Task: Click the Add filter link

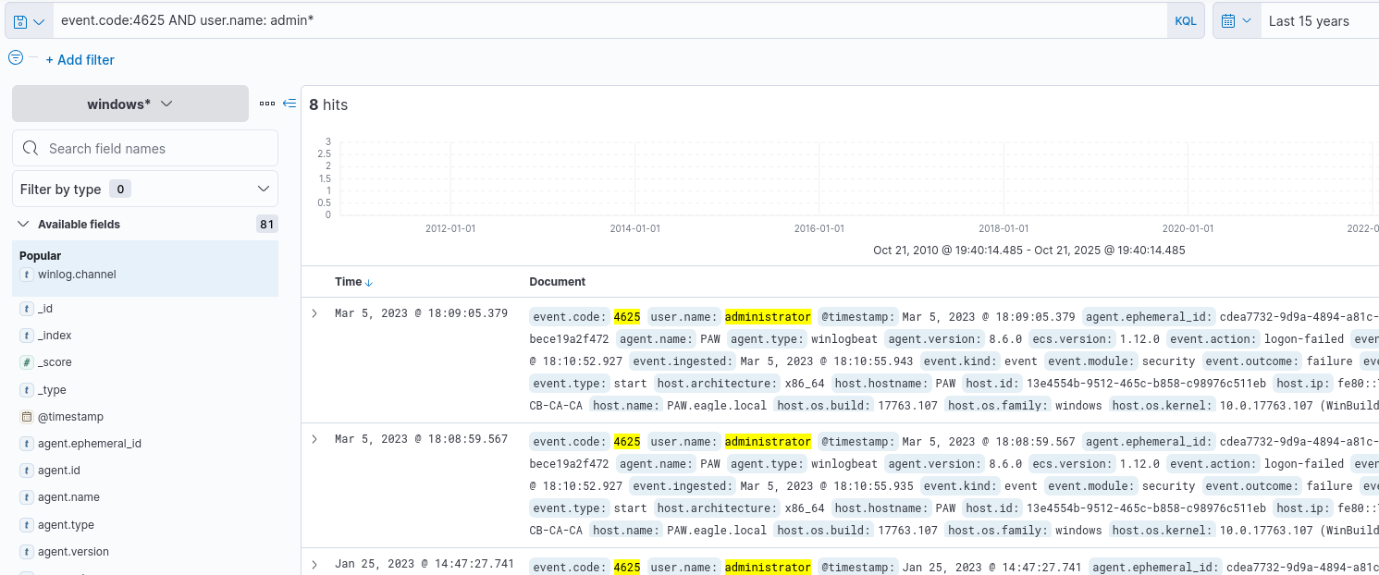Action: pos(80,60)
